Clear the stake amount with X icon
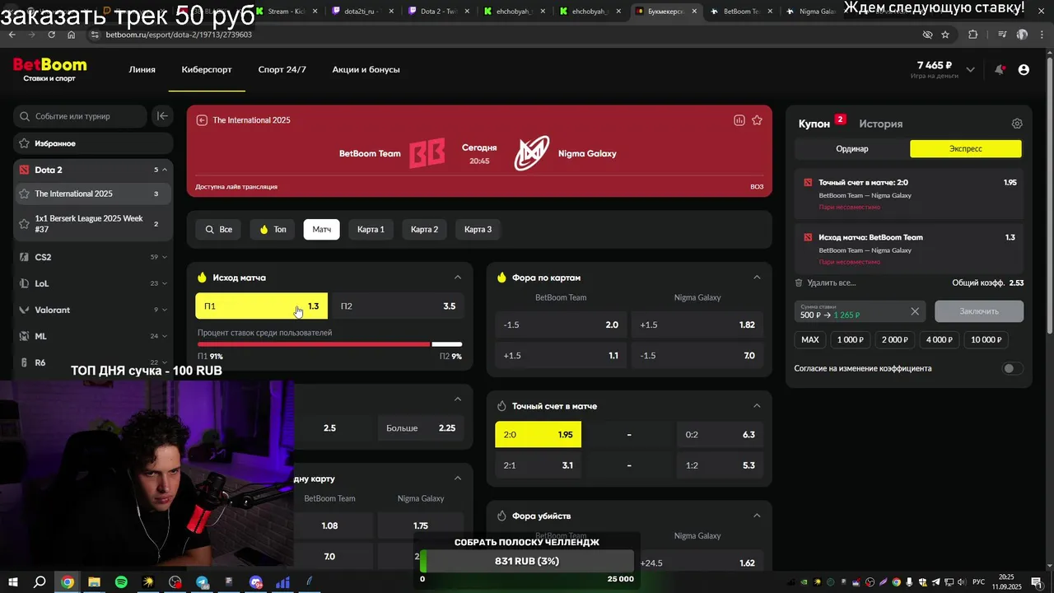This screenshot has height=593, width=1054. 915,311
